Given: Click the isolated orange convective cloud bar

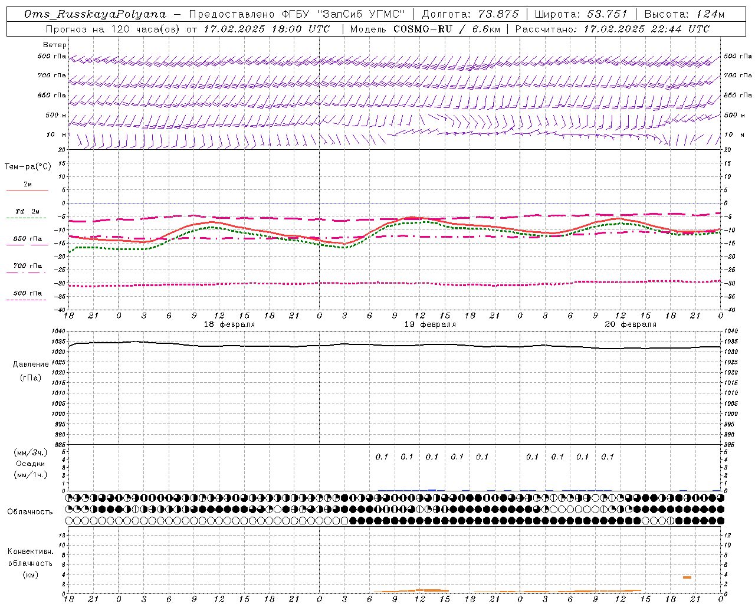Looking at the screenshot, I should coord(687,577).
